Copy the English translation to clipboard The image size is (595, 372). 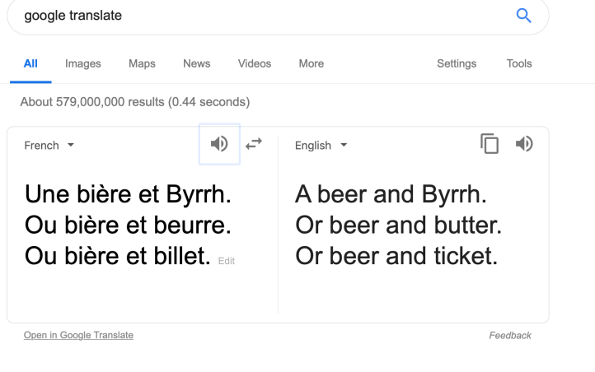click(490, 144)
